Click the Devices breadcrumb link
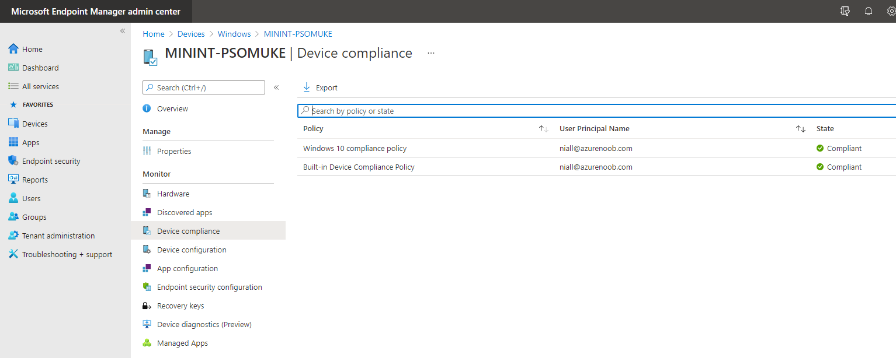Viewport: 896px width, 358px height. (191, 34)
